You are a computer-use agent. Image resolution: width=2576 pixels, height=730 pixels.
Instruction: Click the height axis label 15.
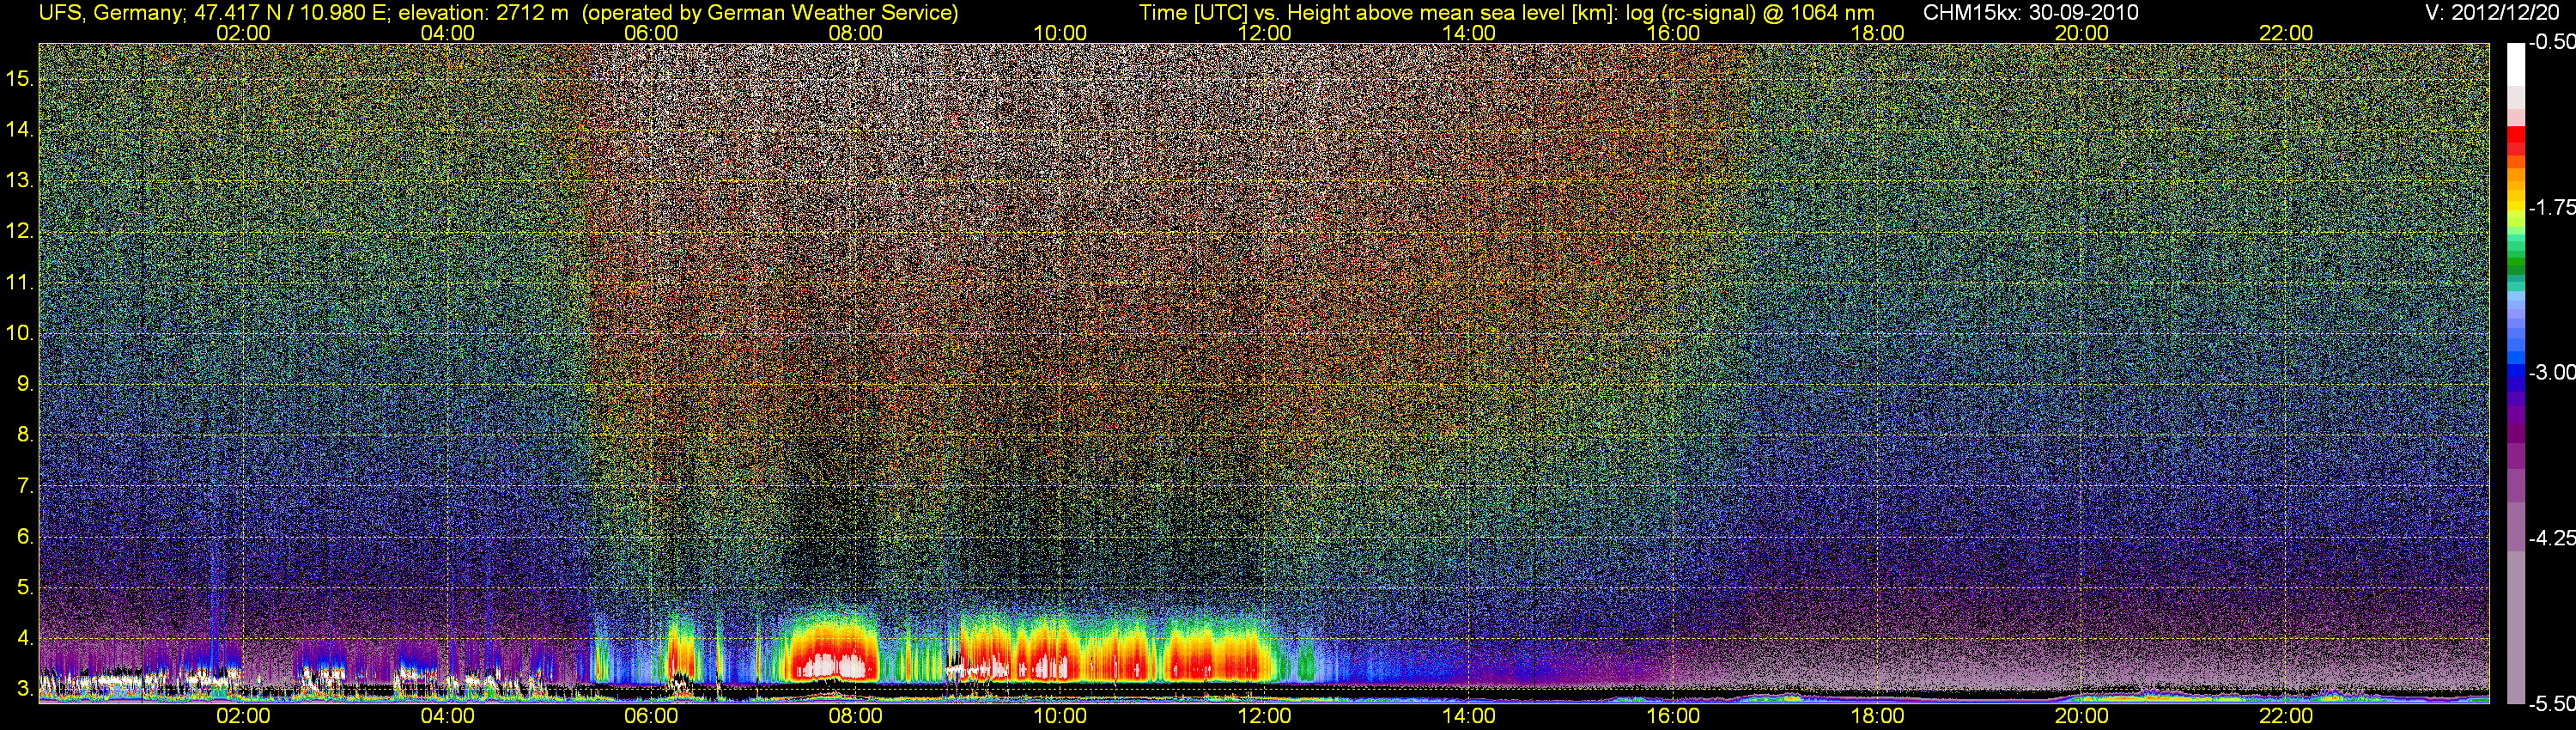20,79
